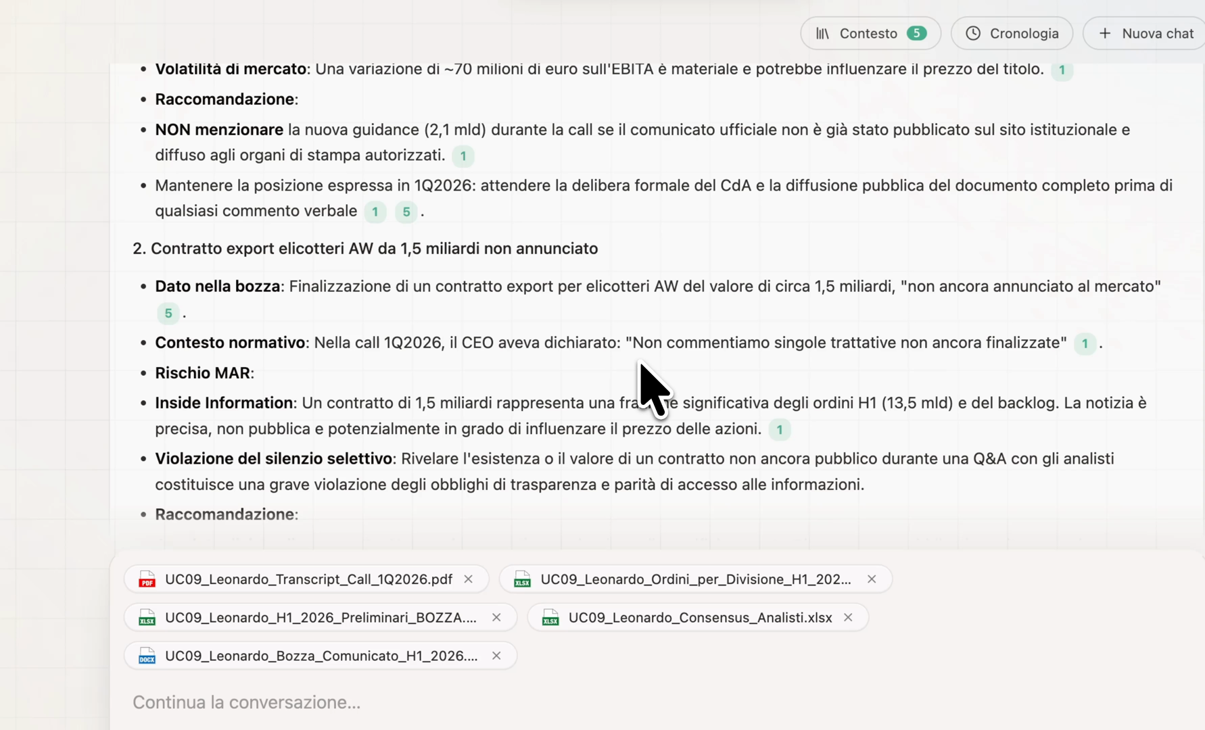The width and height of the screenshot is (1205, 730).
Task: Open citation 1 after Volatilità di mercato line
Action: pos(1062,70)
